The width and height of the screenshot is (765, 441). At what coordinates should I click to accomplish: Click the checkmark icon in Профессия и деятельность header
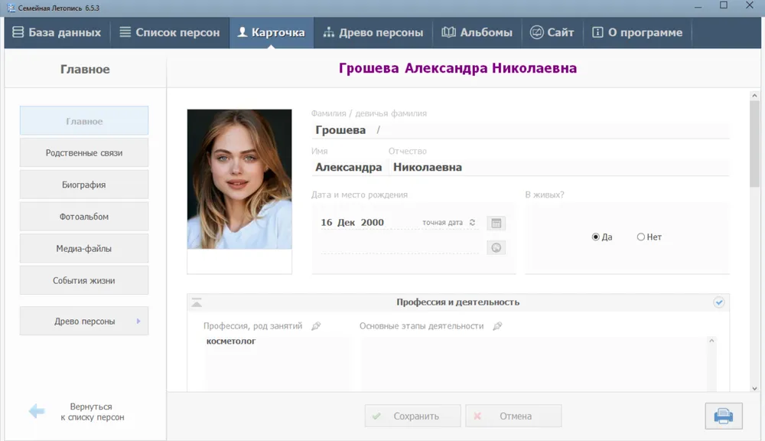(719, 302)
